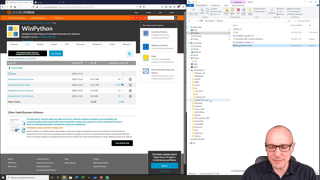Expand the WPy64-3870-mayavi folder node
This screenshot has width=320, height=180.
(x=191, y=100)
